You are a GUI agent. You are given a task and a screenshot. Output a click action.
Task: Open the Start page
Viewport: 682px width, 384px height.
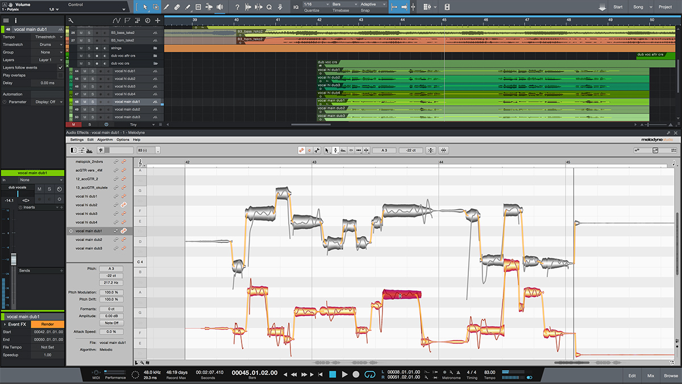pos(618,7)
